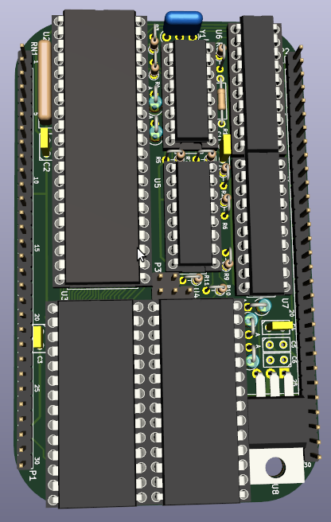Select the left pin header P1
The width and height of the screenshot is (331, 522).
click(22, 256)
